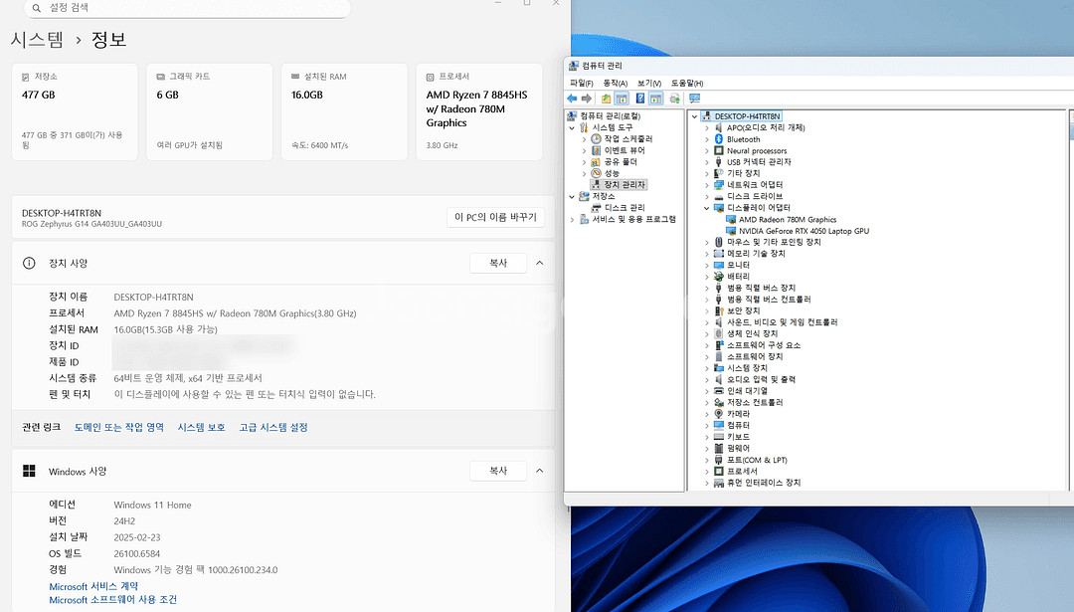Click the Back arrow in Computer Management toolbar

(x=572, y=99)
